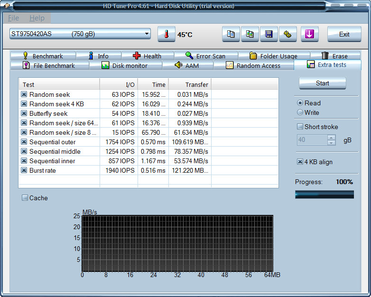The height and width of the screenshot is (297, 371).
Task: Click the Exit button
Action: coord(344,34)
